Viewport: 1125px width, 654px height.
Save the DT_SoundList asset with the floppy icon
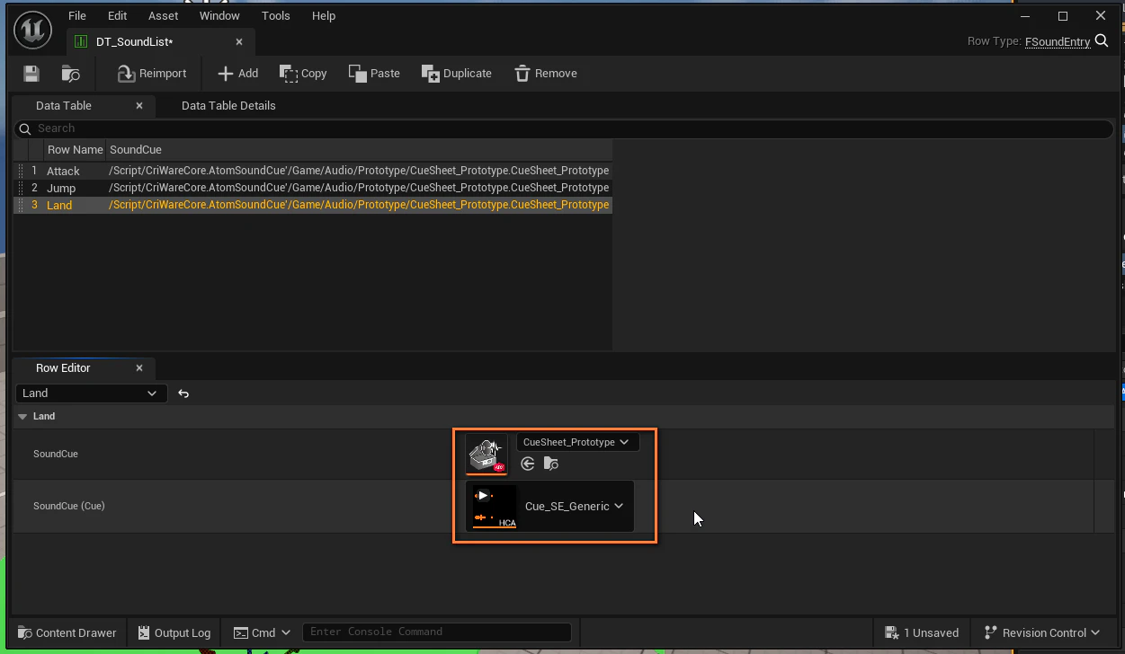click(x=31, y=74)
